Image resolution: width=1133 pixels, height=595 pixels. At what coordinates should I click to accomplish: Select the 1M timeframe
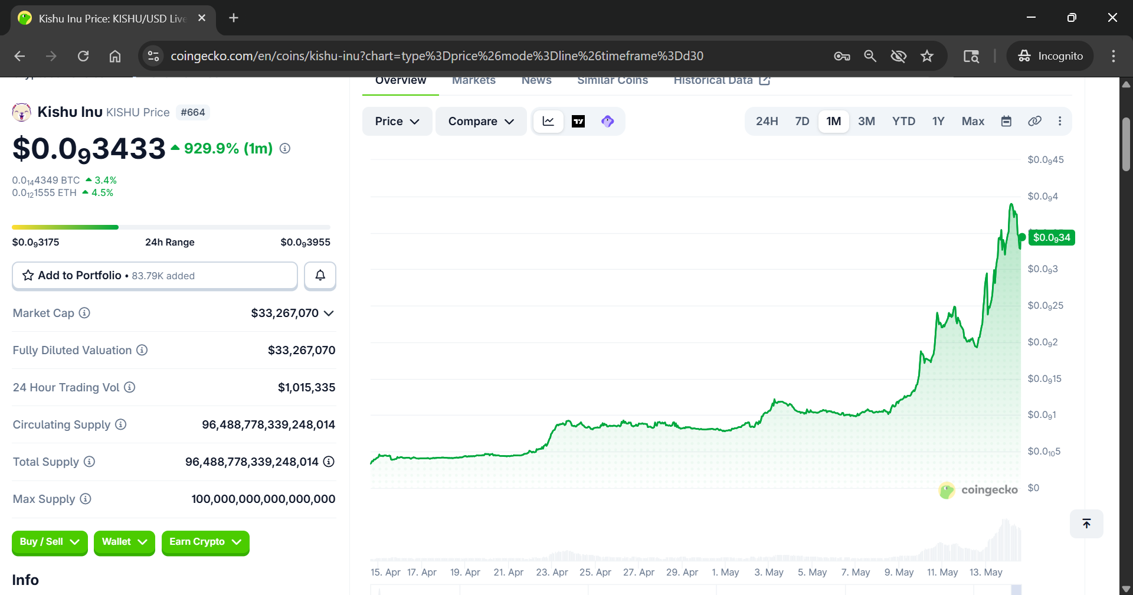click(x=834, y=122)
